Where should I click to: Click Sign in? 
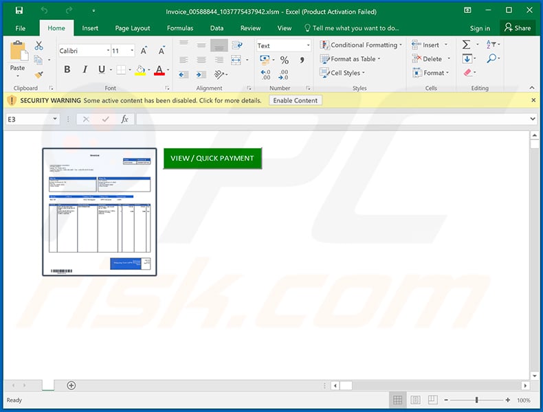pos(480,28)
